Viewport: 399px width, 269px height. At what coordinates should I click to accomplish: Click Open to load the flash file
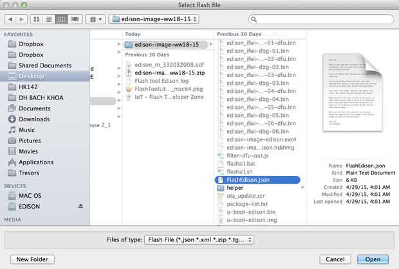373,259
